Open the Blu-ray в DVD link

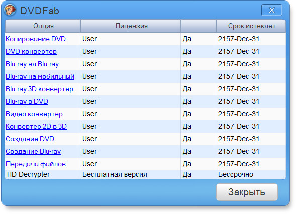[27, 101]
